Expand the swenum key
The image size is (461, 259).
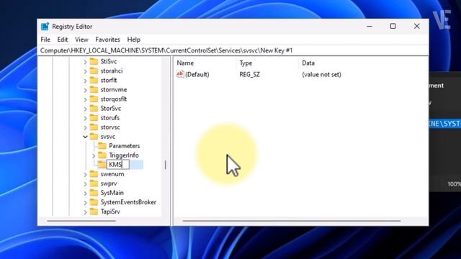click(x=85, y=175)
